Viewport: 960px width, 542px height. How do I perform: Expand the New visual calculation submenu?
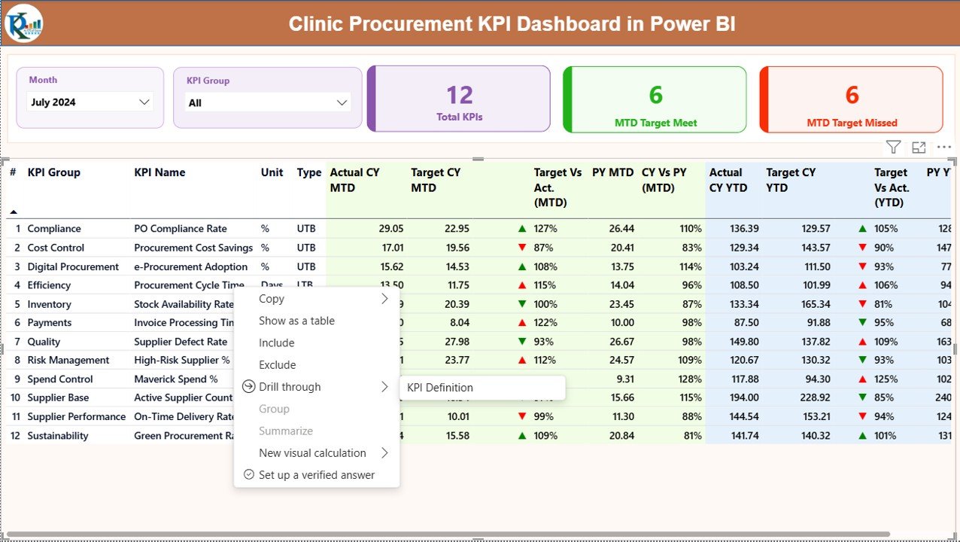click(384, 453)
